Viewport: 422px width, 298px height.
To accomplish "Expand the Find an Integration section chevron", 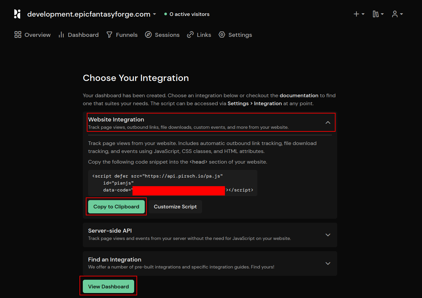I will pos(328,263).
